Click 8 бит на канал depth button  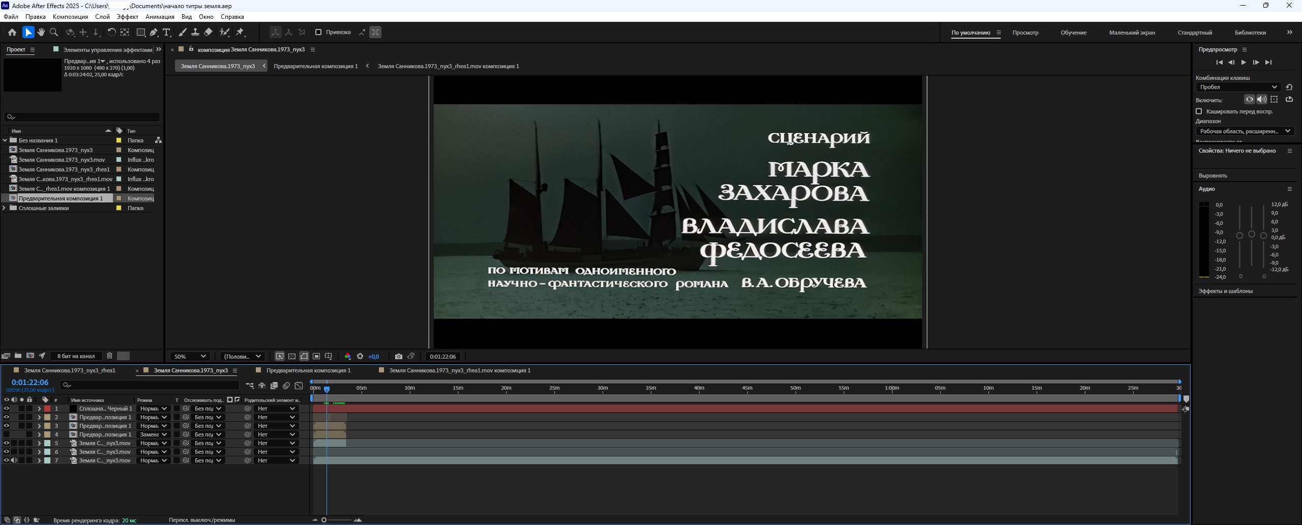point(76,356)
